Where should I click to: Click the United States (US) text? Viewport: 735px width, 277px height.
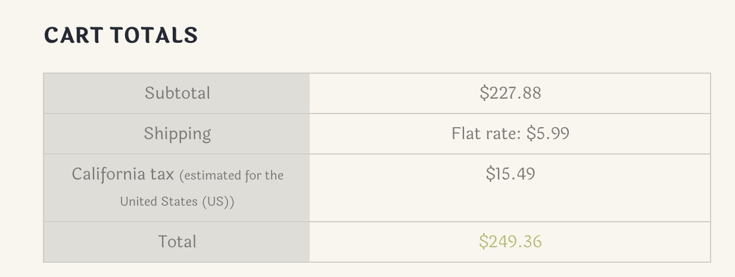pyautogui.click(x=177, y=202)
